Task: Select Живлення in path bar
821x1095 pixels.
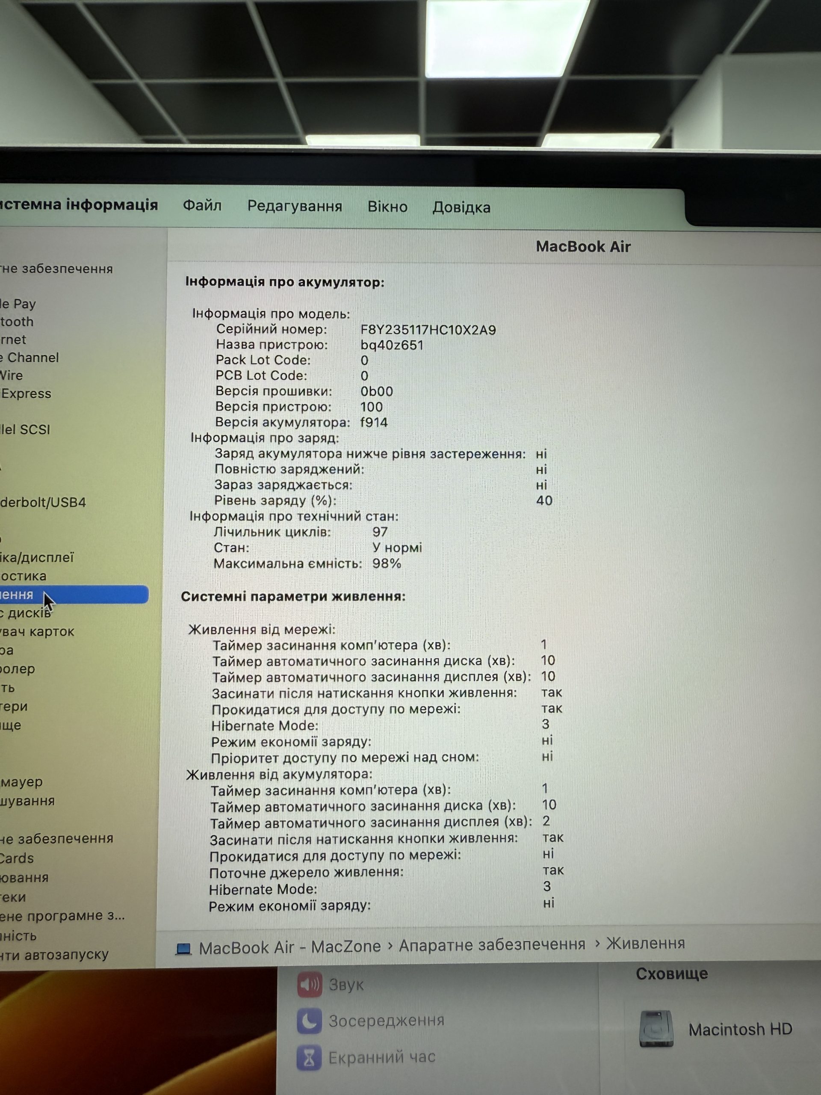Action: click(x=645, y=944)
